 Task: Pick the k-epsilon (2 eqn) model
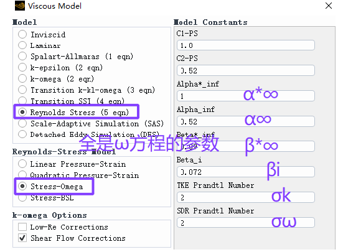pos(22,67)
